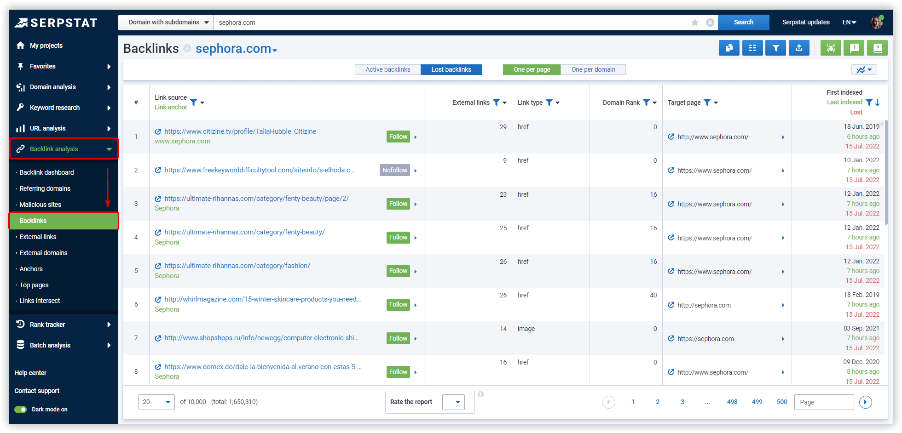Jump to page 498 of results

(732, 402)
